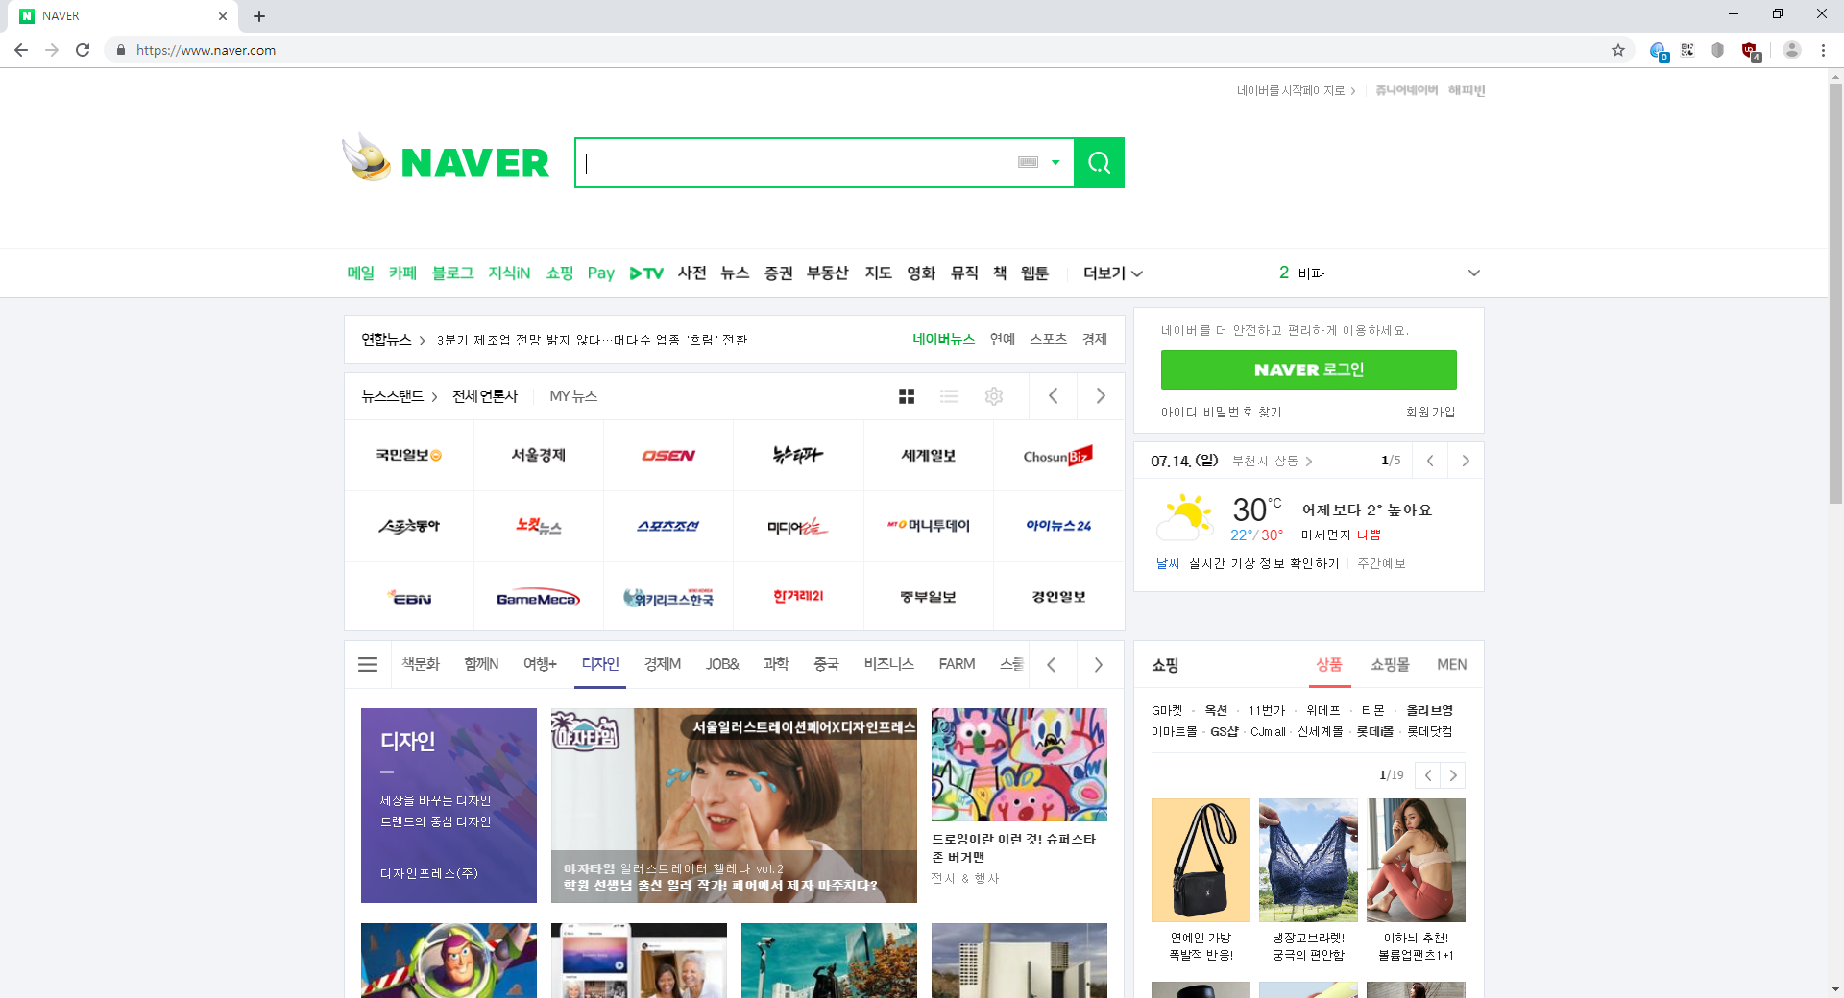Screen dimensions: 1844x998
Task: Select the MEN shopping tab
Action: click(x=1451, y=664)
